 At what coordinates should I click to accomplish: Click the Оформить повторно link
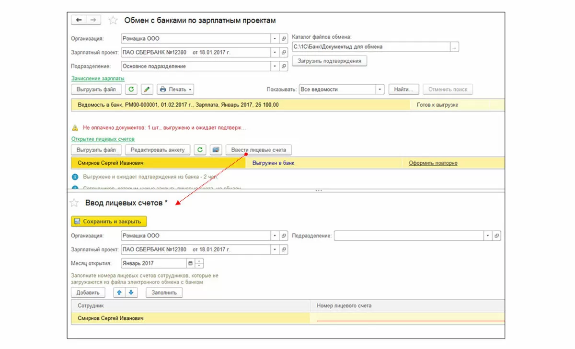433,163
